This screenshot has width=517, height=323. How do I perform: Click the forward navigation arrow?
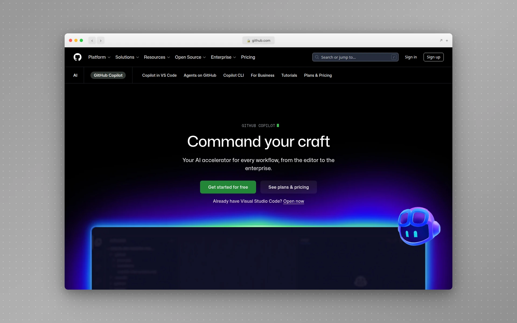(x=101, y=40)
